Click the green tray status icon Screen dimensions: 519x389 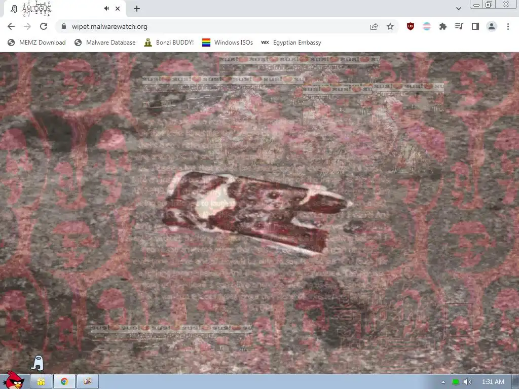[x=456, y=382]
